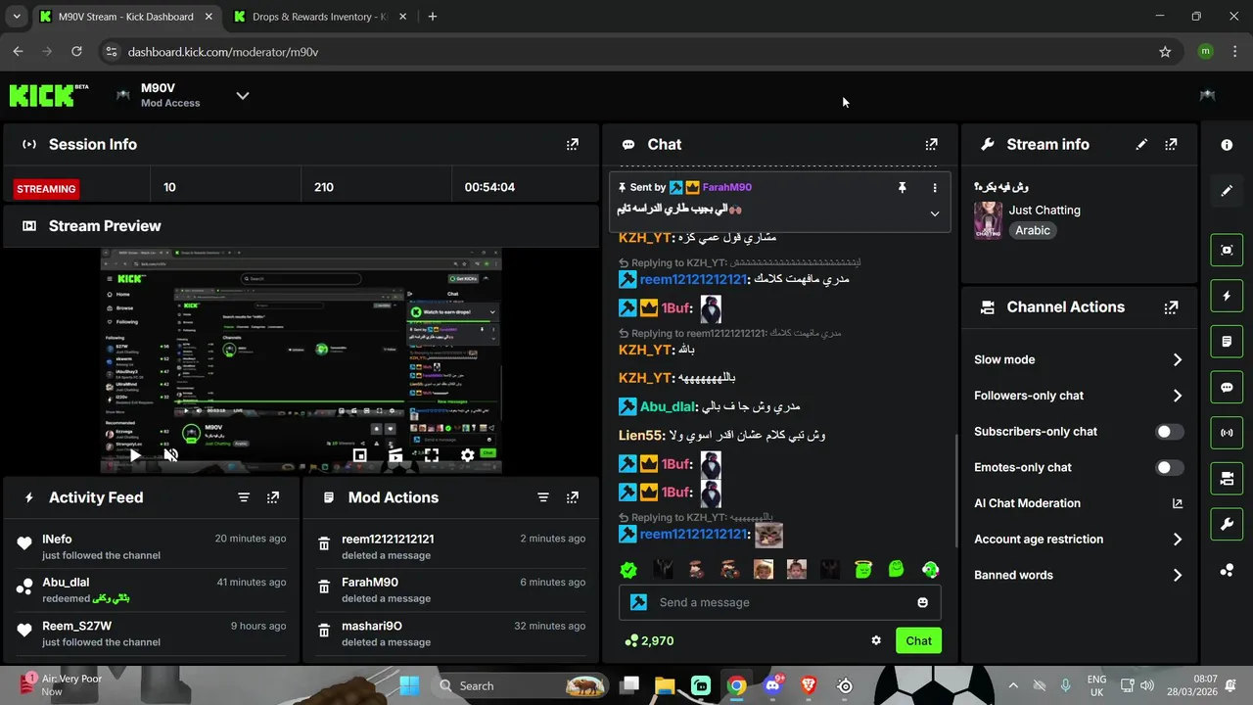Screen dimensions: 1253x705
Task: Select the green halo blob emote
Action: [x=863, y=570]
